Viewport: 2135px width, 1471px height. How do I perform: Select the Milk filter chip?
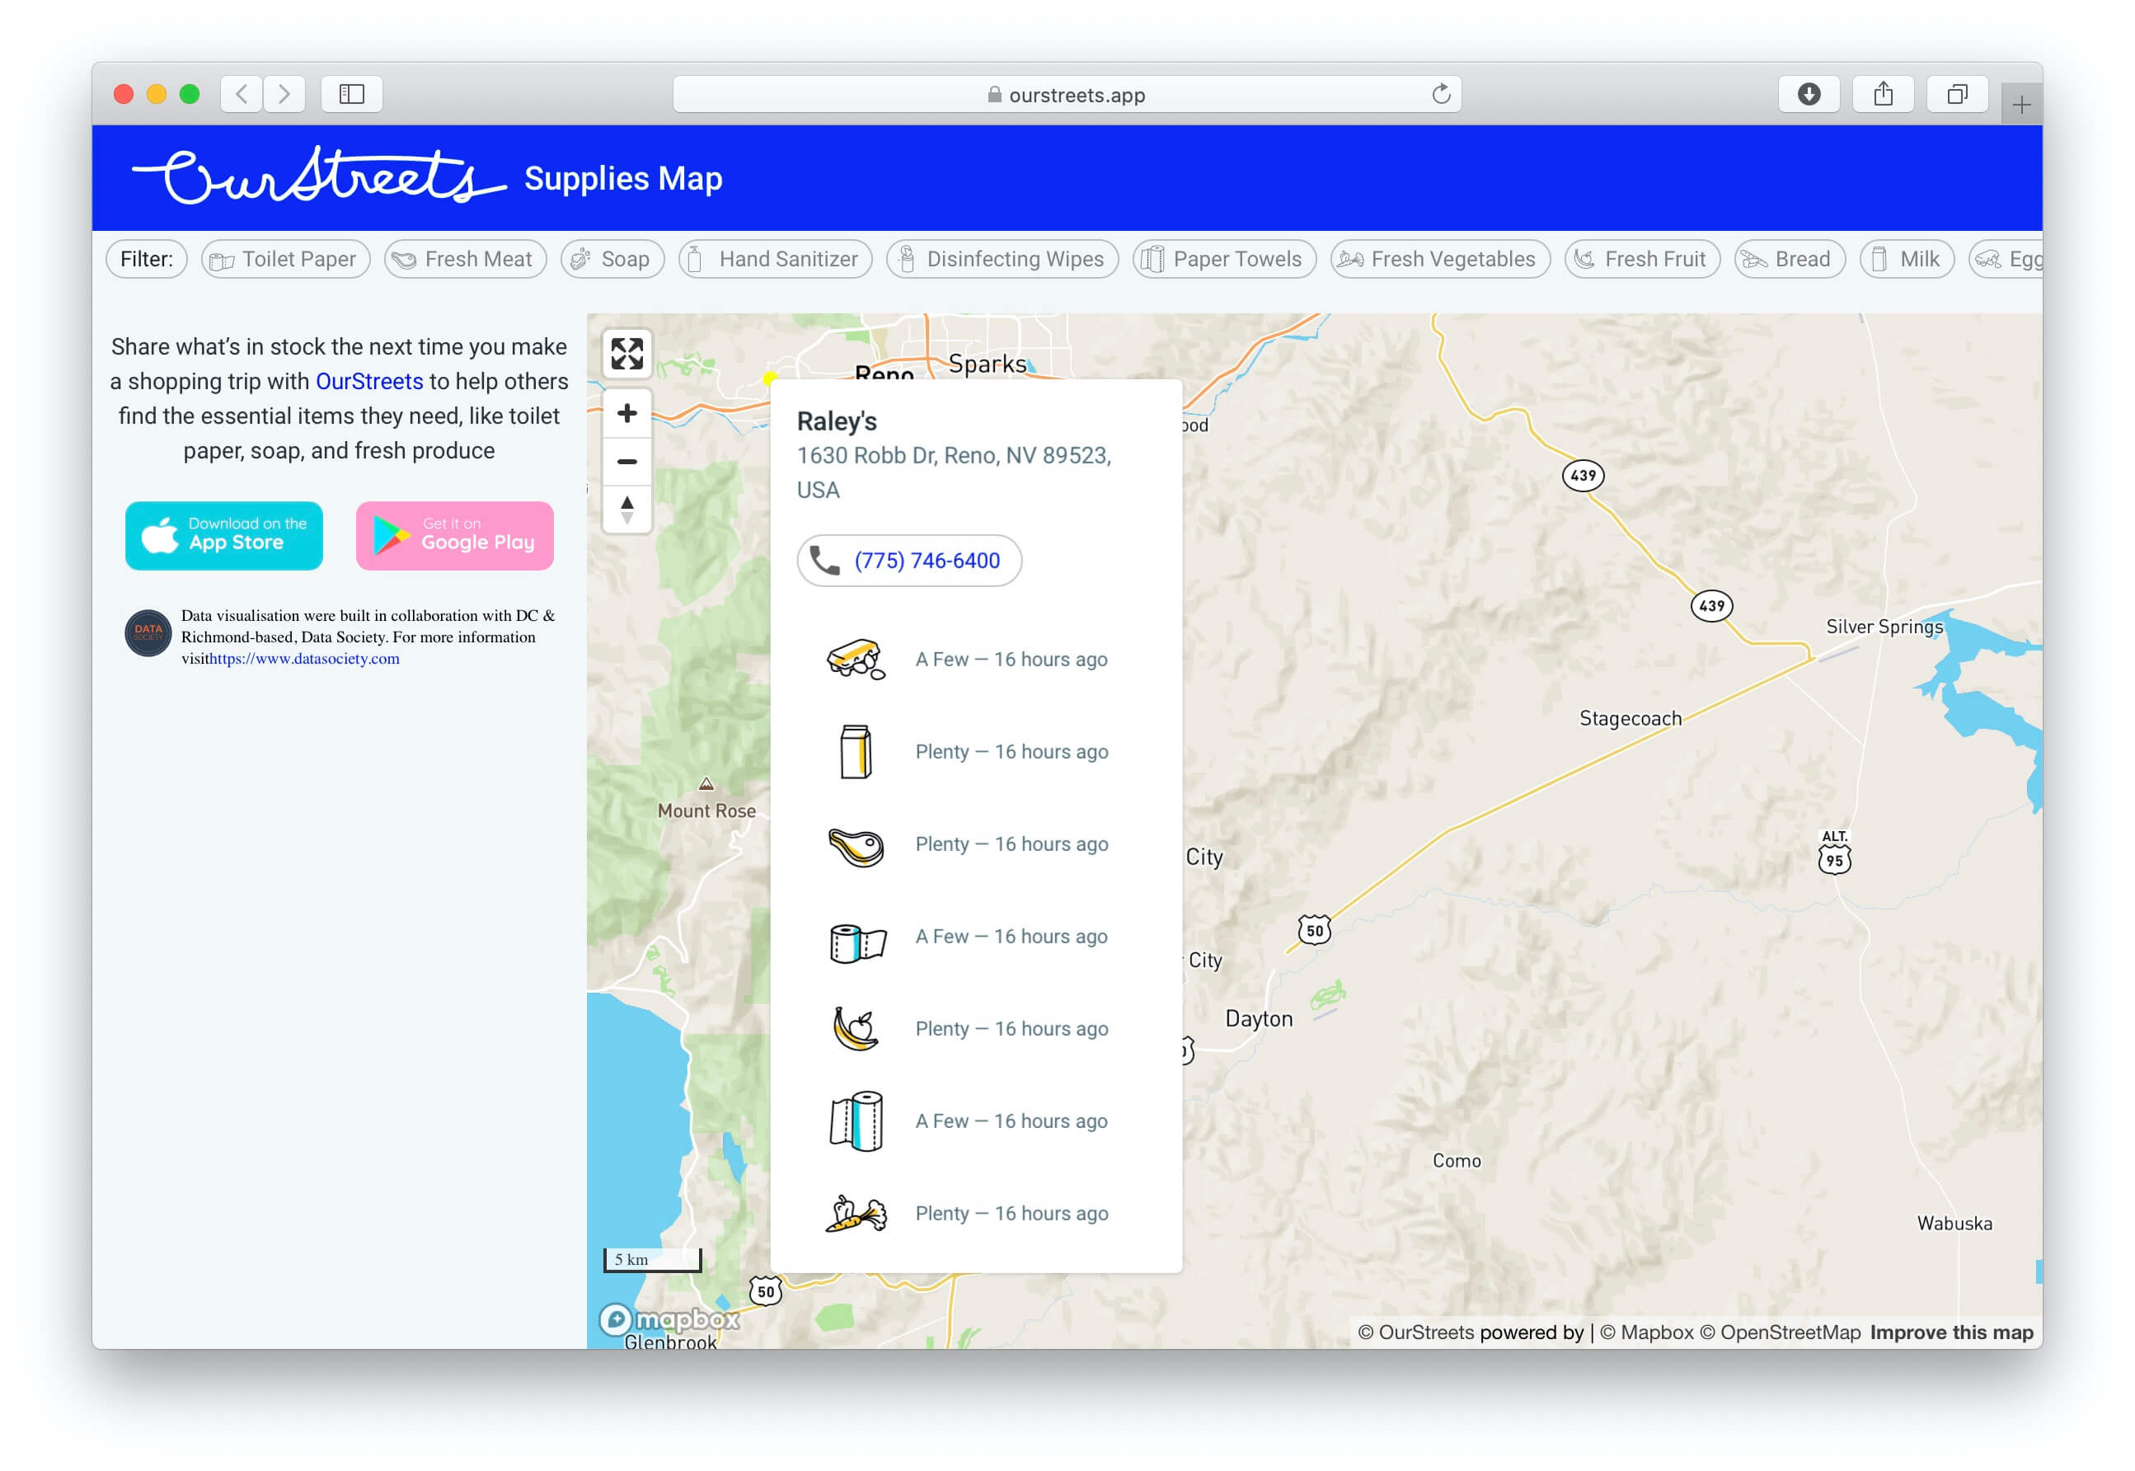(1907, 259)
